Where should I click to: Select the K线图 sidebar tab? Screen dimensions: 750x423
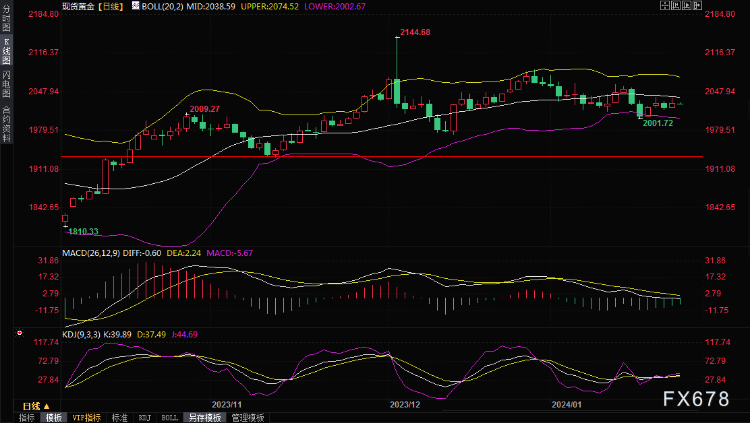point(6,51)
